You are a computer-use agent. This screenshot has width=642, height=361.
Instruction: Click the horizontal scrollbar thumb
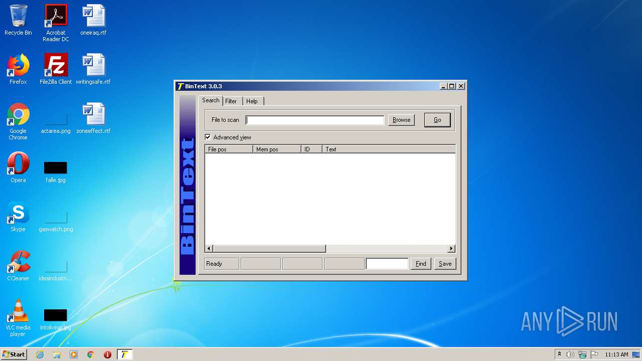click(269, 249)
